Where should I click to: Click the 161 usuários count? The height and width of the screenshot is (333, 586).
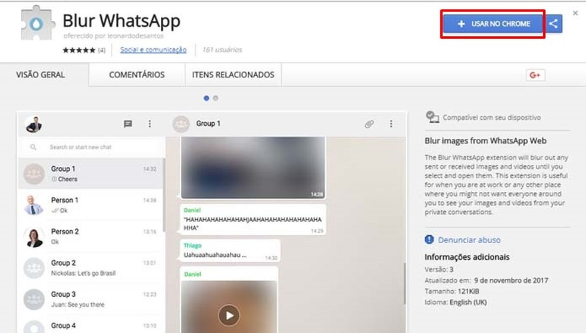[x=222, y=49]
